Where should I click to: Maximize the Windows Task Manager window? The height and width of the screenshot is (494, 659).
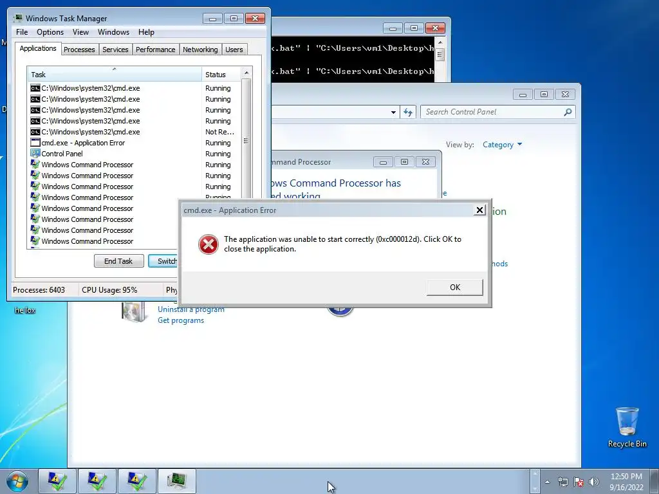tap(234, 19)
